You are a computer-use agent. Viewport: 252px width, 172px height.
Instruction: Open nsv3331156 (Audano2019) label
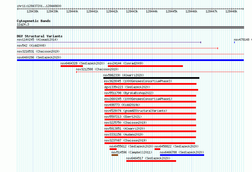click(x=124, y=134)
